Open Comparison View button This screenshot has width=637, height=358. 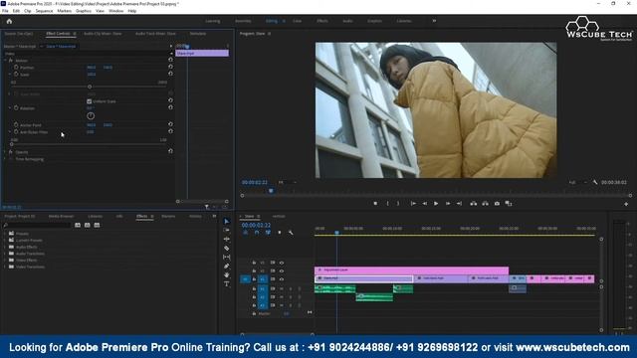tap(509, 203)
